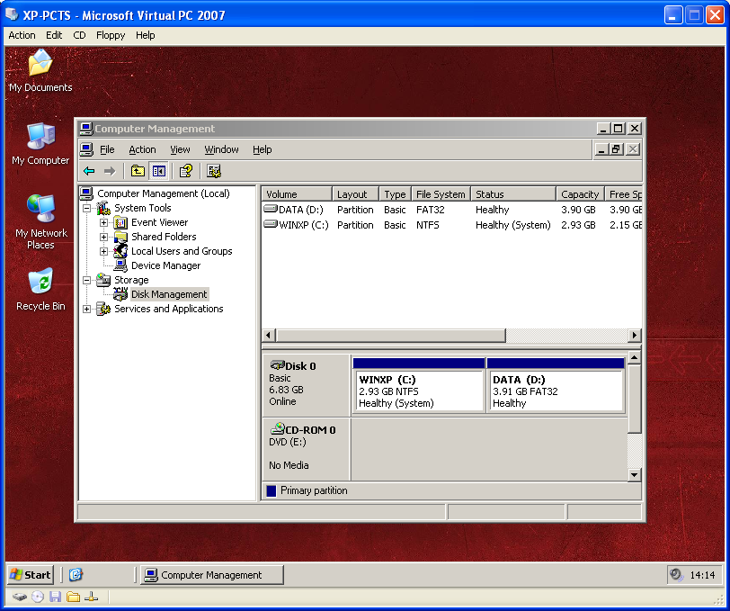
Task: Click the disk view's up scroll arrow
Action: tap(634, 358)
